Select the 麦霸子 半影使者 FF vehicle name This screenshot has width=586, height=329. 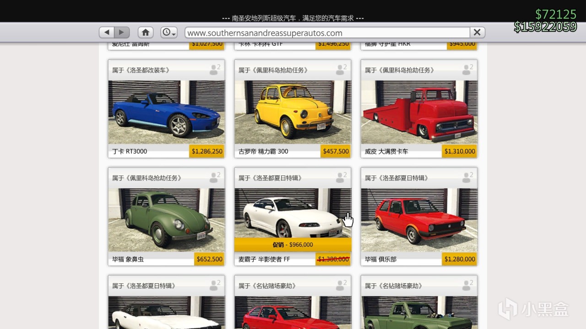click(264, 259)
